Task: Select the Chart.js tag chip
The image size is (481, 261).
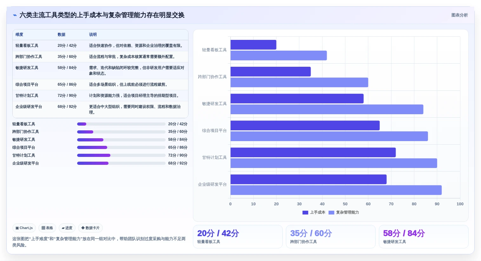Action: 24,228
